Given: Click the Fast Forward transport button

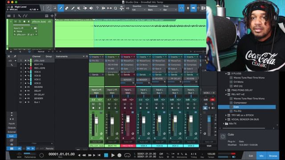Looking at the screenshot, I should (x=90, y=155).
